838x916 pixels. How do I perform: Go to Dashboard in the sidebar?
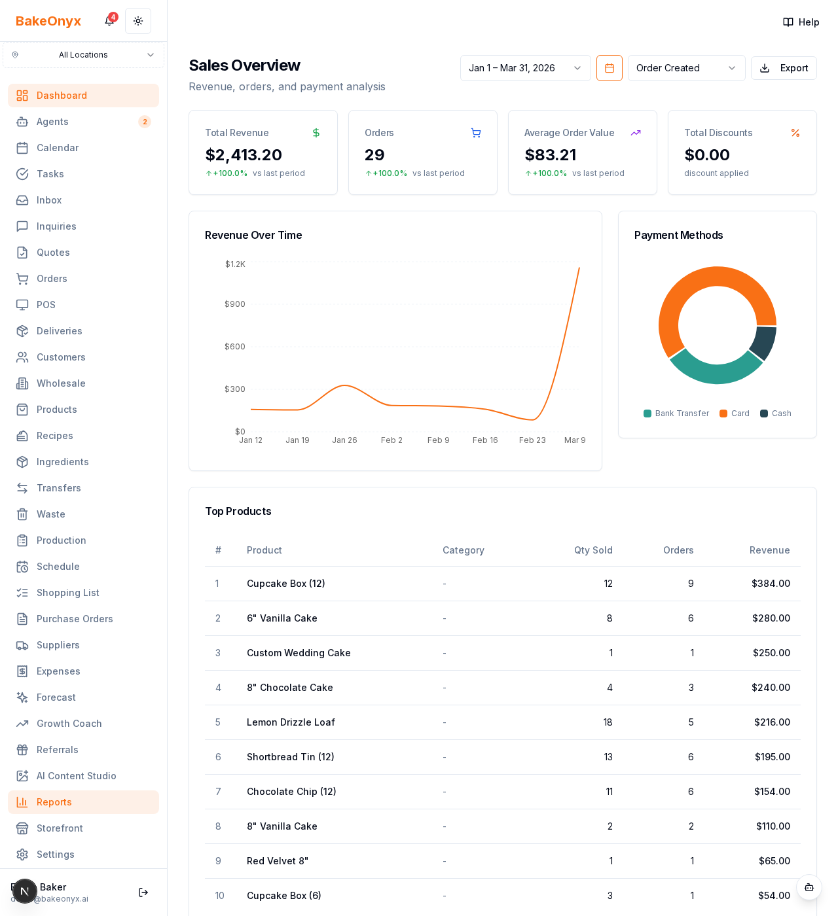coord(83,96)
